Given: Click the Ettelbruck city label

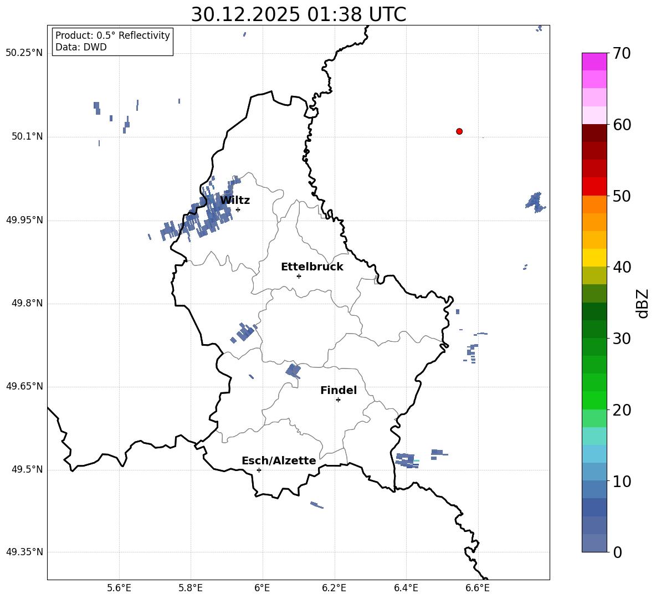Looking at the screenshot, I should pos(312,267).
